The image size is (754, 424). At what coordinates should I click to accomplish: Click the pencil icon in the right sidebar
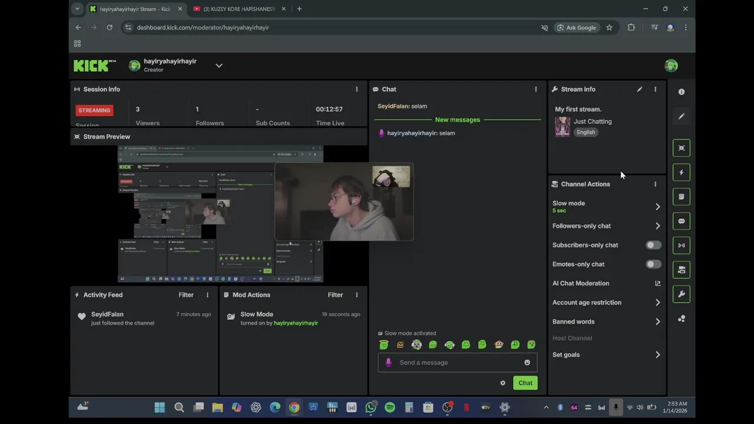pos(682,117)
